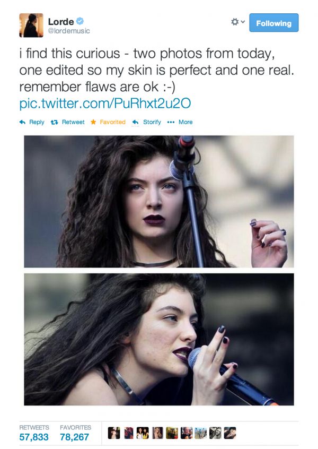This screenshot has height=449, width=318.
Task: Click the Lorde display name
Action: click(60, 21)
